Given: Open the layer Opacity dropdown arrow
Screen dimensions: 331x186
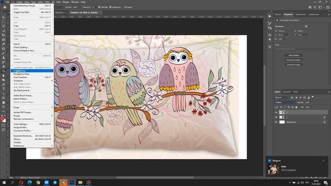Looking at the screenshot, I should [312, 102].
